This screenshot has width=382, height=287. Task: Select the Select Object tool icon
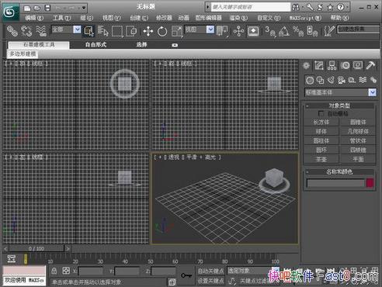(x=89, y=31)
